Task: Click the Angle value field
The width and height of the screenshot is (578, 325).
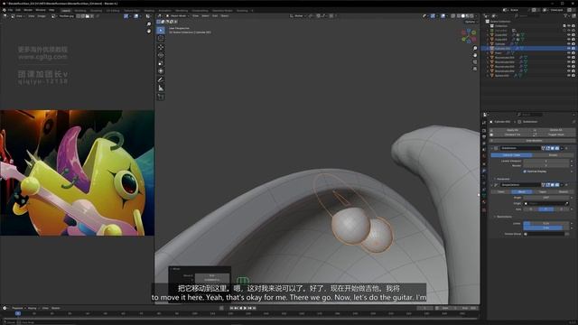Action: click(x=545, y=198)
